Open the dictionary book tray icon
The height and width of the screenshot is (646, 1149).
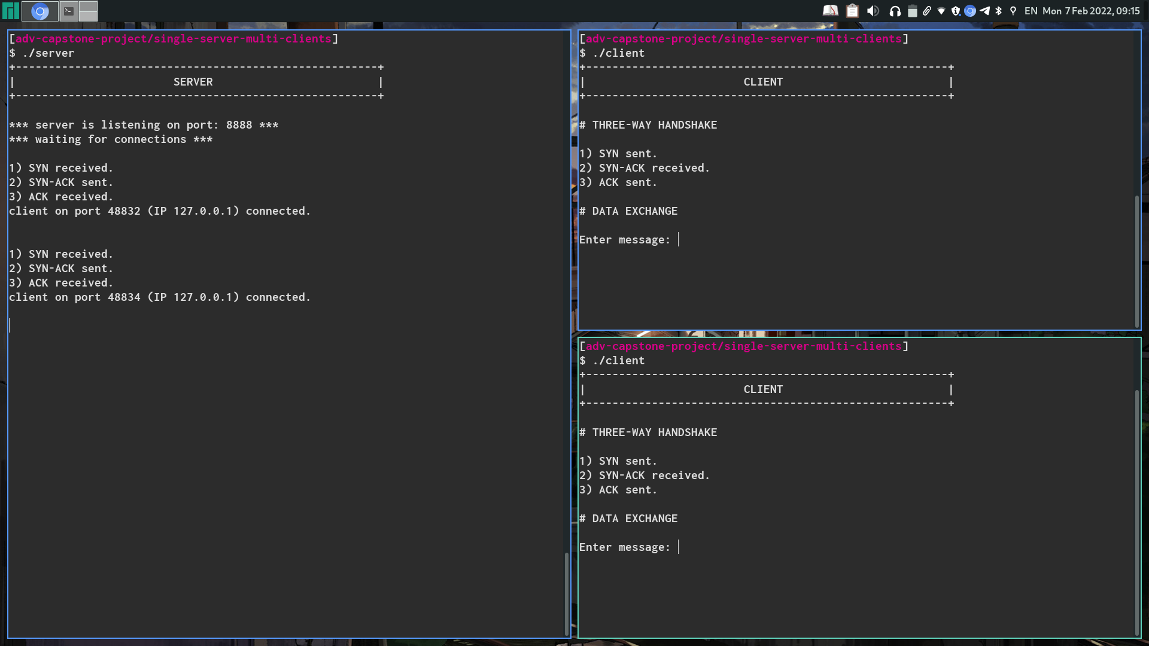pyautogui.click(x=830, y=11)
